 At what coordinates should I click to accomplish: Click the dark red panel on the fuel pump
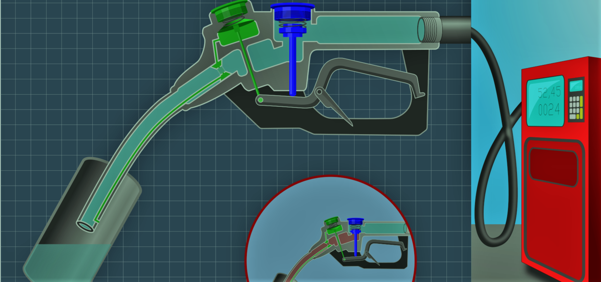[553, 167]
